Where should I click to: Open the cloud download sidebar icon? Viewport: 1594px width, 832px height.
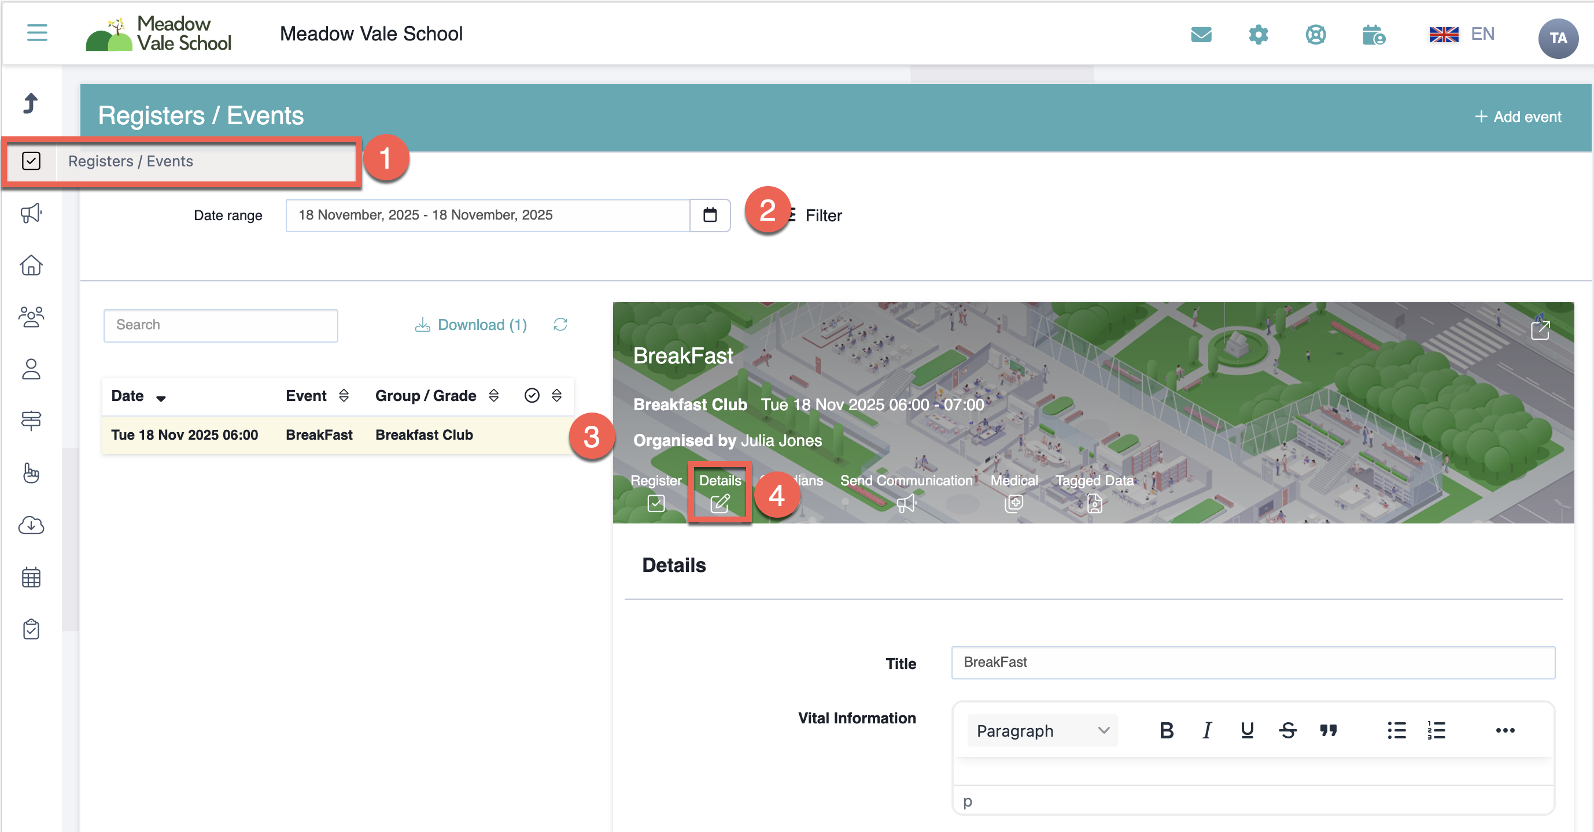tap(31, 525)
